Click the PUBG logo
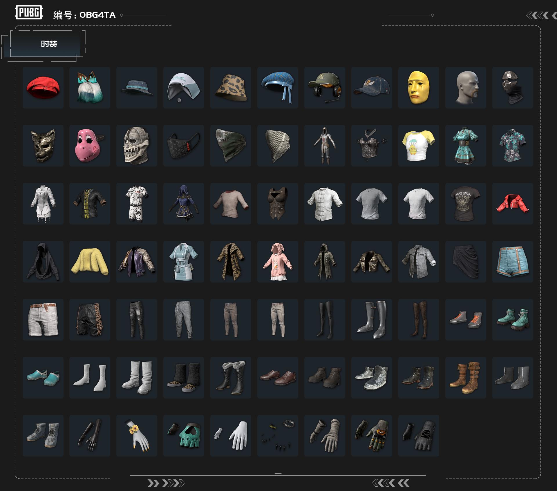 (x=29, y=13)
